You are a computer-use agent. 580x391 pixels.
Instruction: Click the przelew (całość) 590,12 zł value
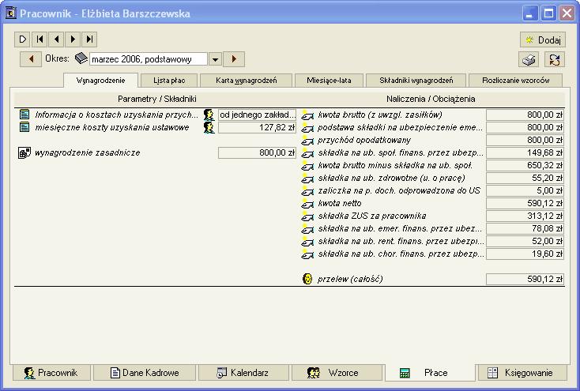(x=525, y=279)
